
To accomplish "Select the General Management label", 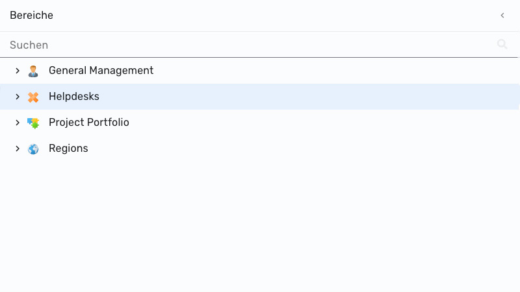I will point(101,71).
